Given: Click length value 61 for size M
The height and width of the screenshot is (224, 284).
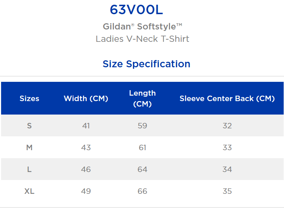Looking at the screenshot, I should tap(142, 148).
